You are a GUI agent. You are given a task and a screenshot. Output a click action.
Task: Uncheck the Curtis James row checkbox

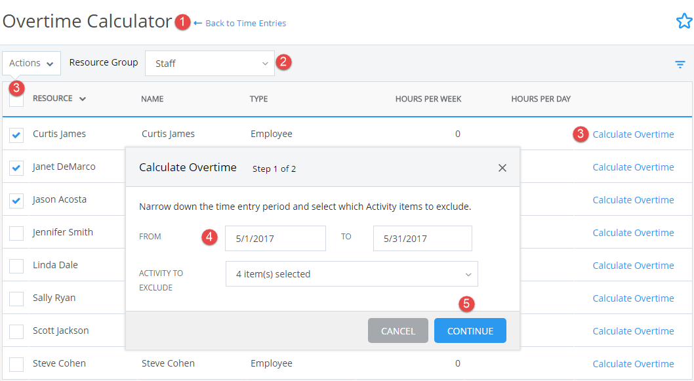tap(16, 134)
